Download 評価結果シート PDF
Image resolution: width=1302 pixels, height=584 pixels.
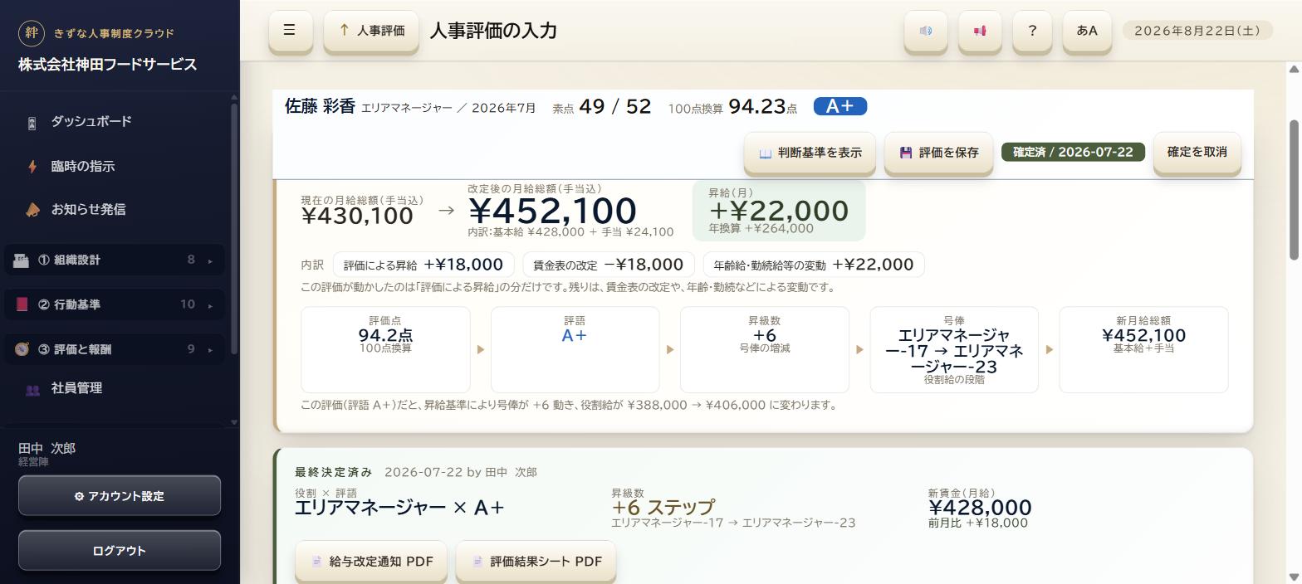point(536,562)
